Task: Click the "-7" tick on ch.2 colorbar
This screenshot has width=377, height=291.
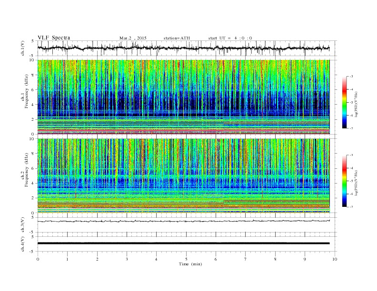Action: 351,207
